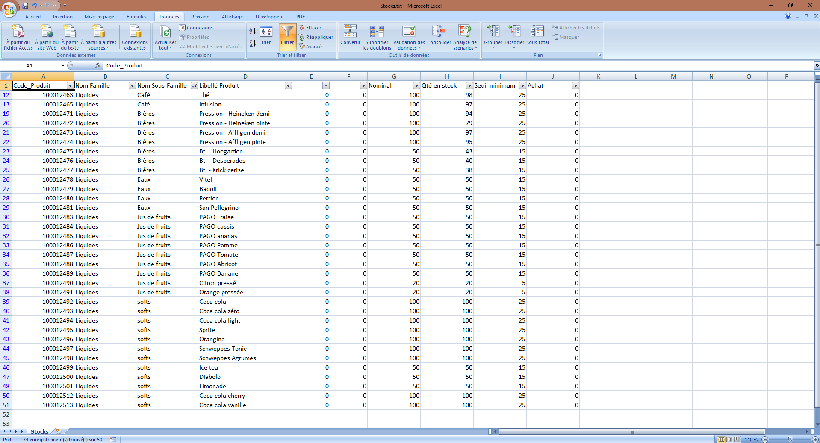Open Validation des données
The height and width of the screenshot is (443, 820).
(409, 38)
